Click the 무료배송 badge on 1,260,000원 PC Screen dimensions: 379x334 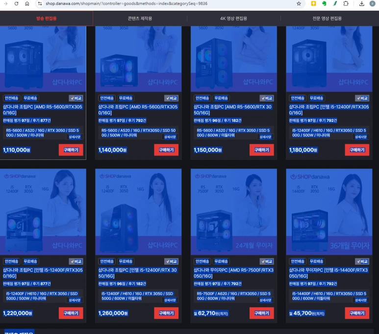(126, 261)
